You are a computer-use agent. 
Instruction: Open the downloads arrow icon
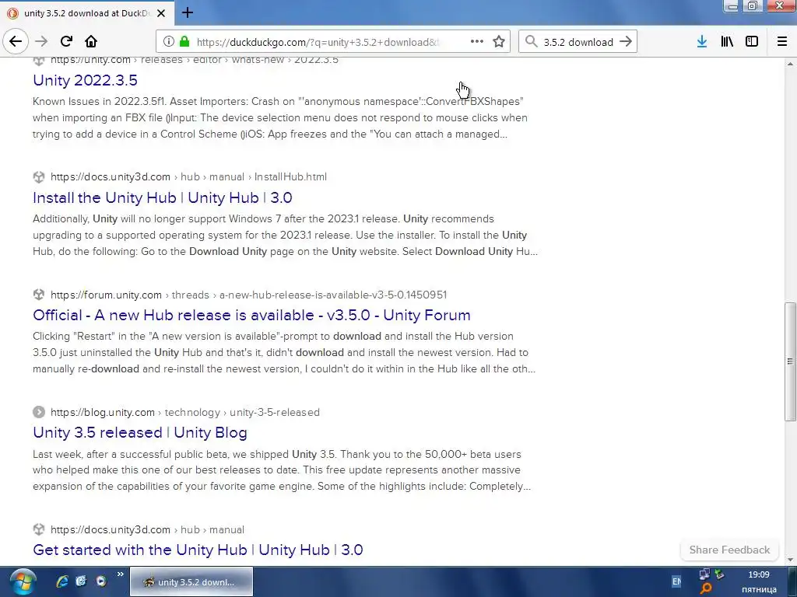(702, 42)
